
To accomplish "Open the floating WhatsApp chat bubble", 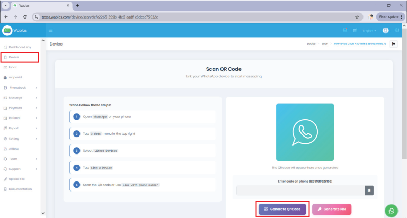I will [x=392, y=210].
